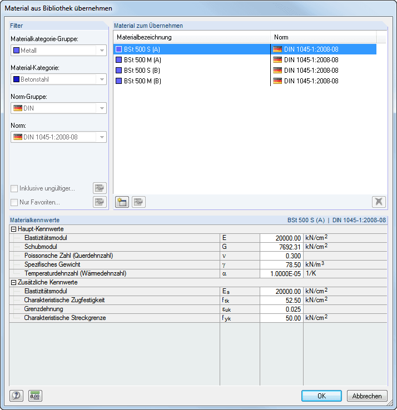Click Temperaturdehnzahl value 1.0000E-05

281,274
